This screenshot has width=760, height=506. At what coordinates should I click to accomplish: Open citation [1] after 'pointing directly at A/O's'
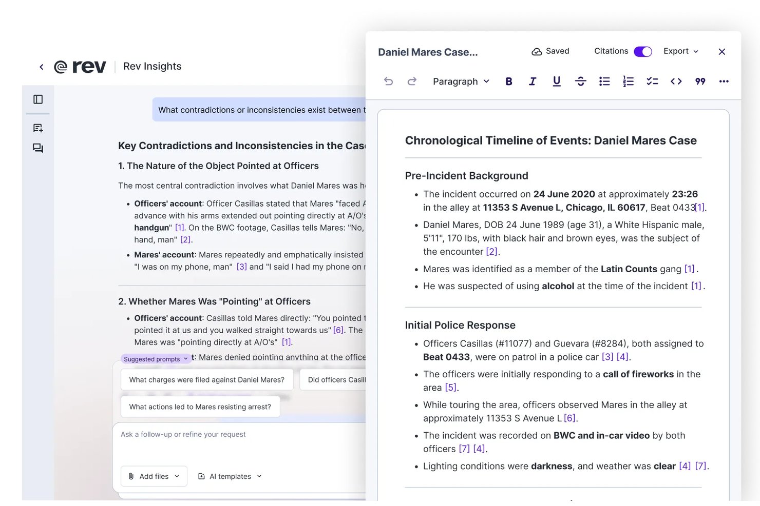[x=287, y=342]
